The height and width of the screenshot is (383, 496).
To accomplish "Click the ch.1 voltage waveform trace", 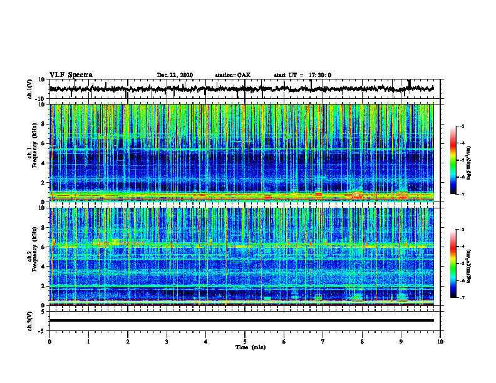I will point(241,89).
